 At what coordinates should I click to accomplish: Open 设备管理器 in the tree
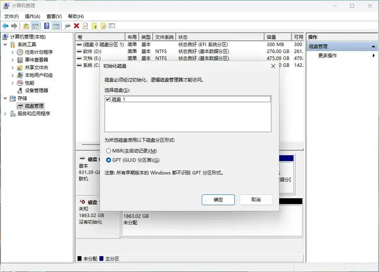tap(36, 90)
